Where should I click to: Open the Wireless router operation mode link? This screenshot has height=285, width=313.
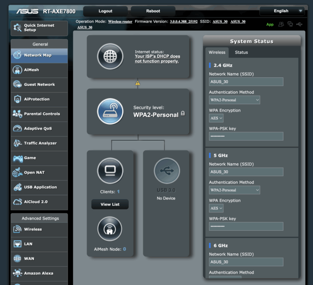click(x=120, y=22)
